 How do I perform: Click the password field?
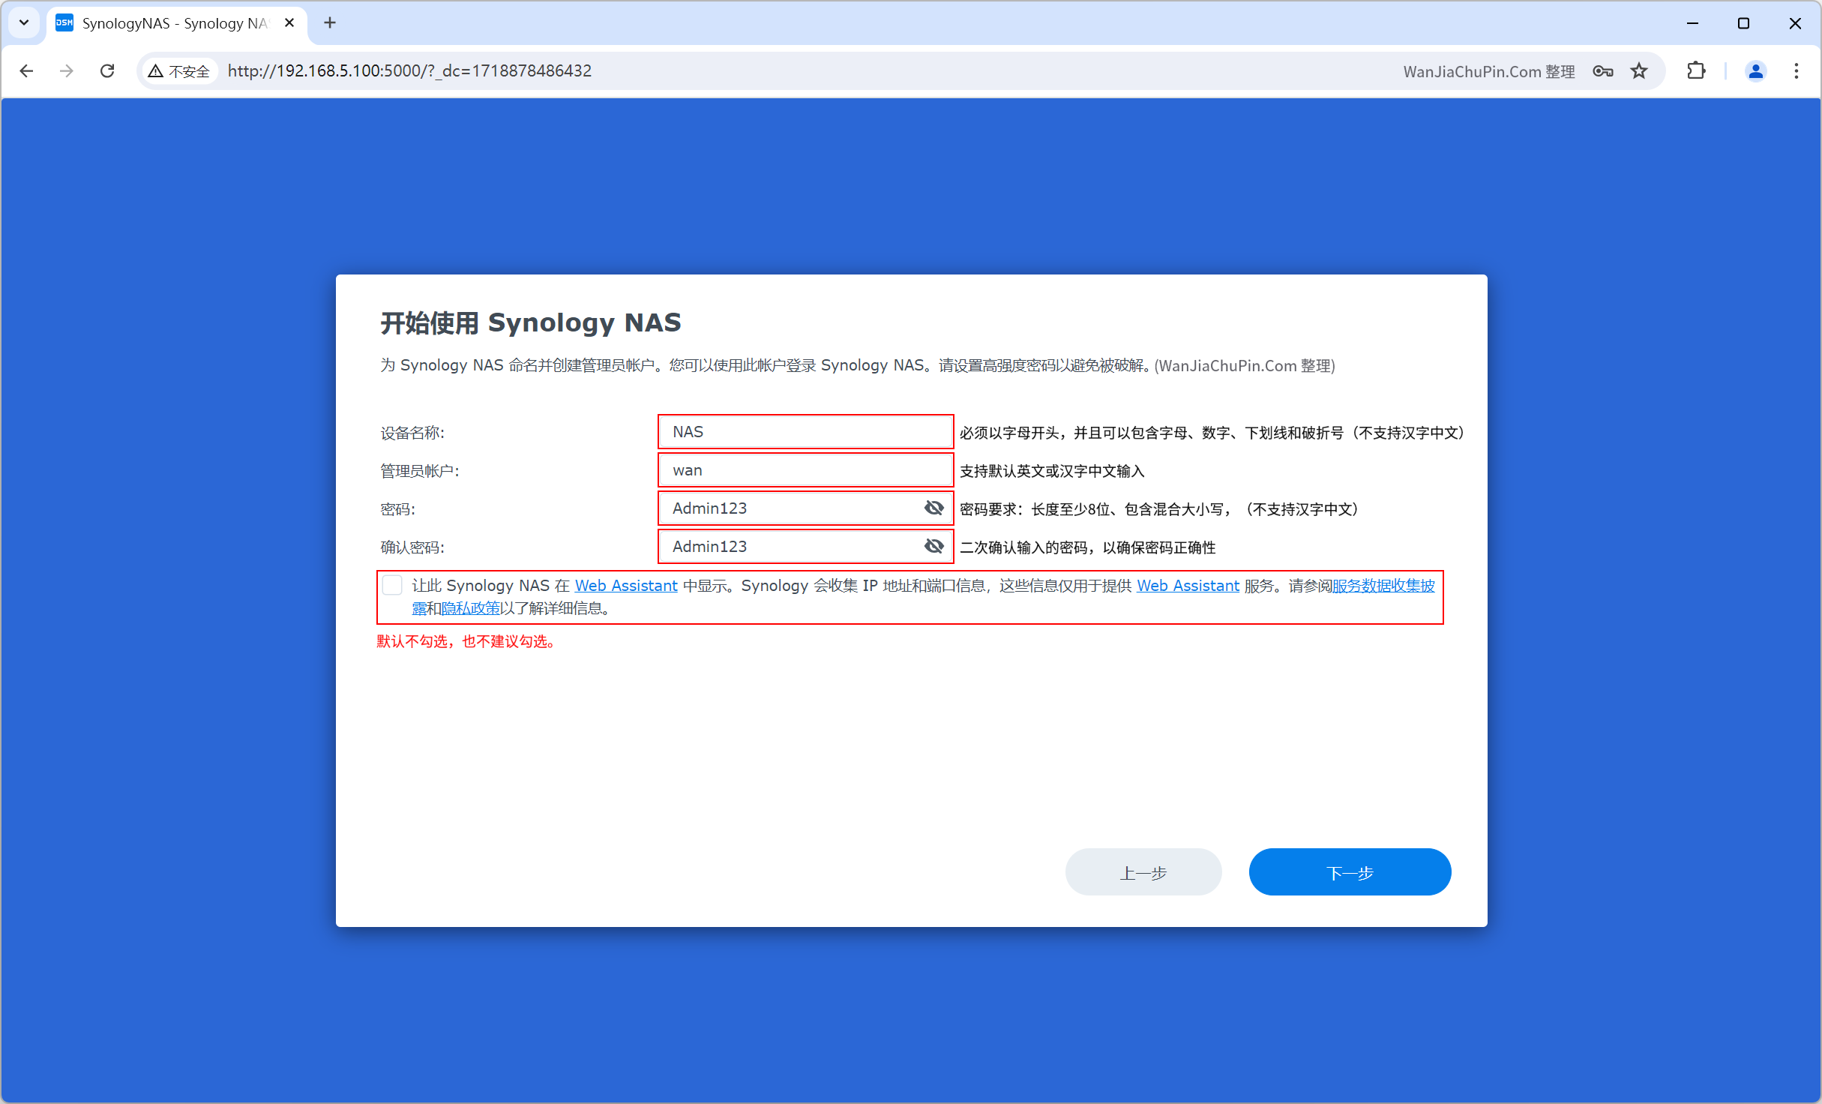805,508
